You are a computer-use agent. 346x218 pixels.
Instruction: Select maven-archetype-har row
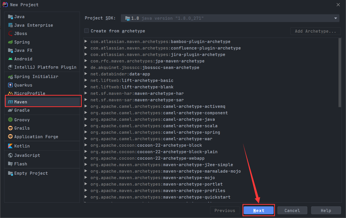coord(211,93)
